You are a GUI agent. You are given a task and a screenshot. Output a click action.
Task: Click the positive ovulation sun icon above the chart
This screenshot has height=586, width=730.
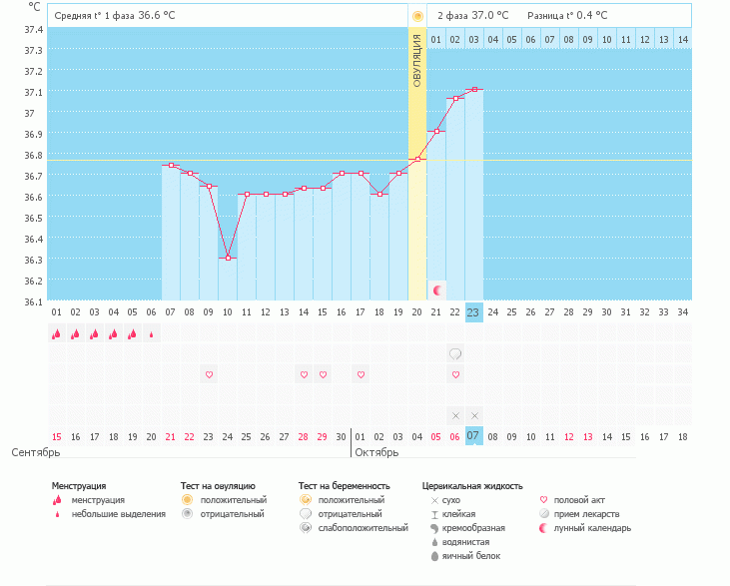tap(417, 16)
